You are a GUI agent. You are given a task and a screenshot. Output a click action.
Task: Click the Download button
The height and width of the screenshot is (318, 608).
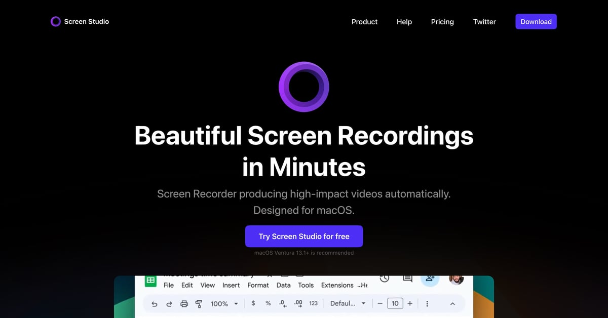[x=536, y=21]
